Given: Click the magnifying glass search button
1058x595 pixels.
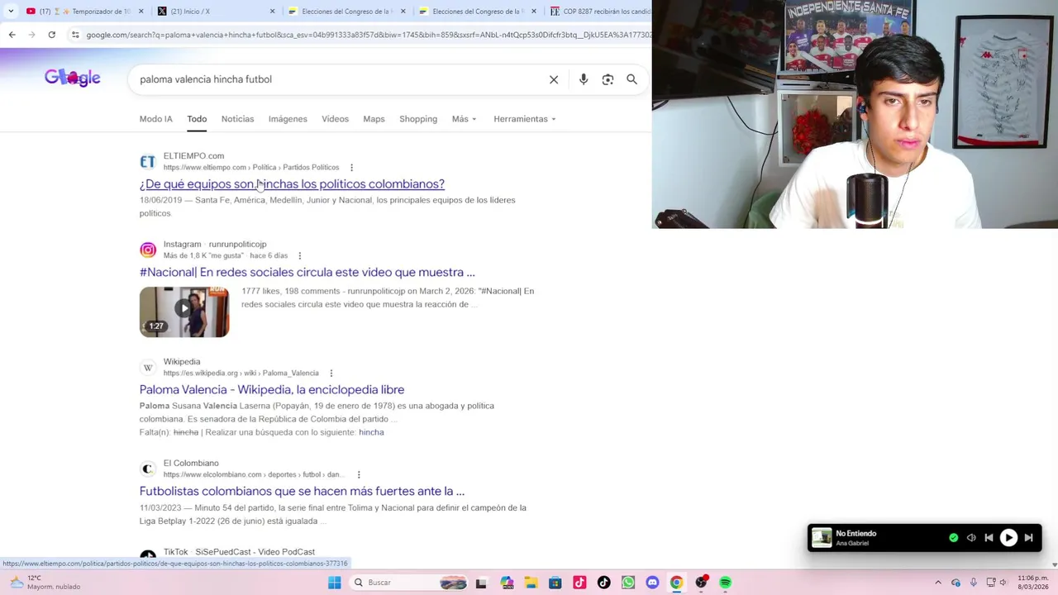Looking at the screenshot, I should click(x=631, y=79).
